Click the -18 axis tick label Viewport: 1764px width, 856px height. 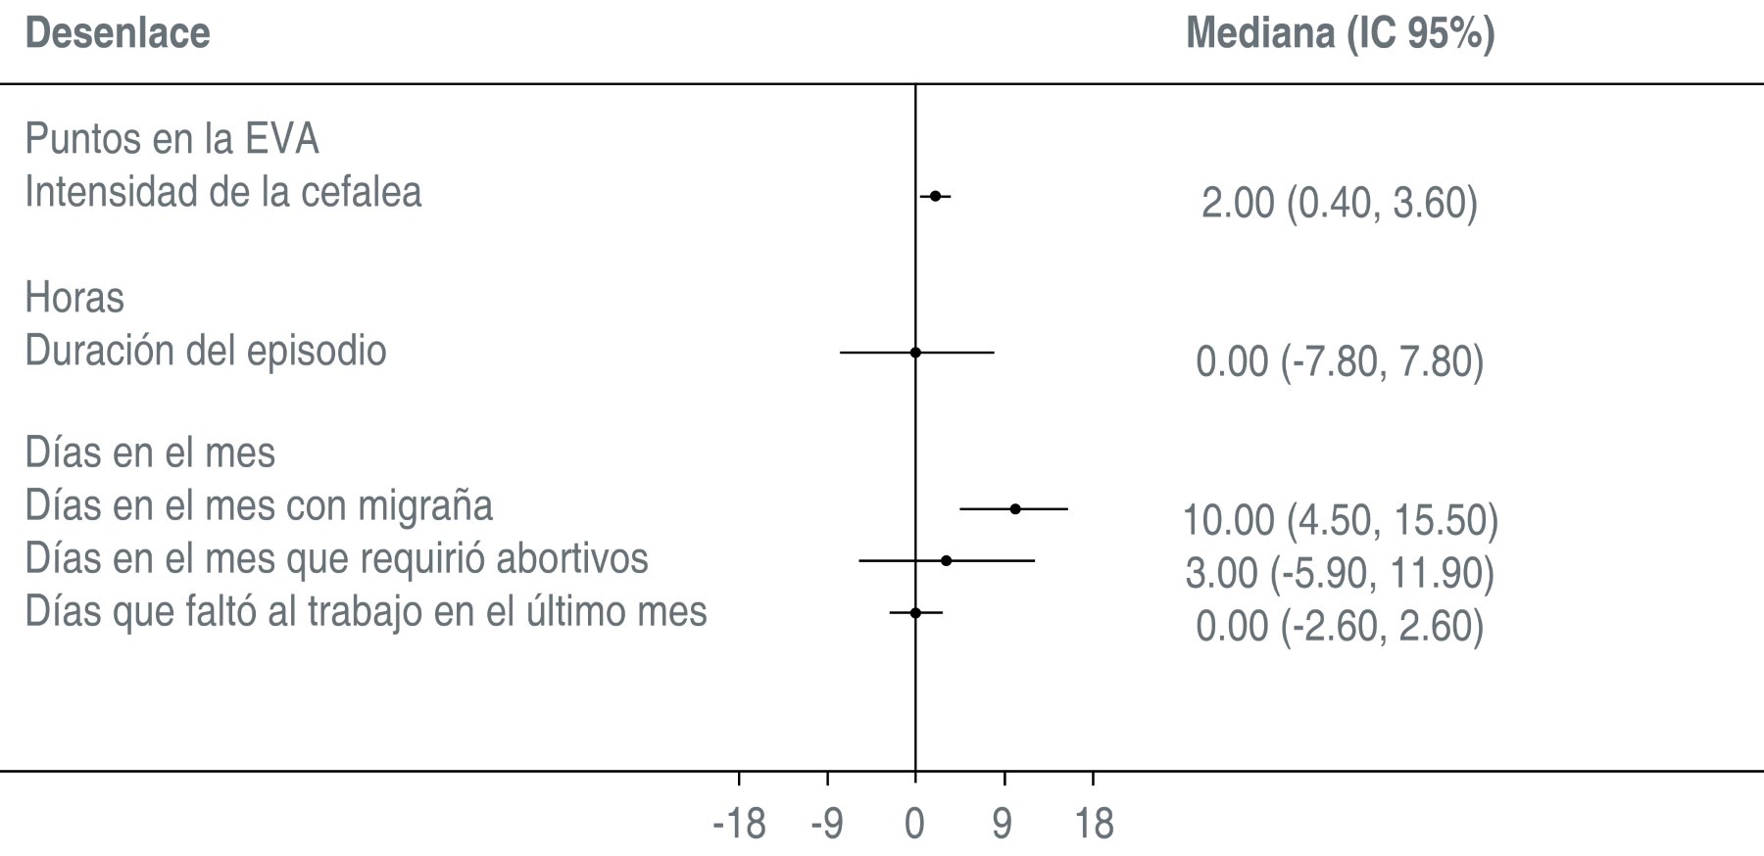[x=739, y=824]
